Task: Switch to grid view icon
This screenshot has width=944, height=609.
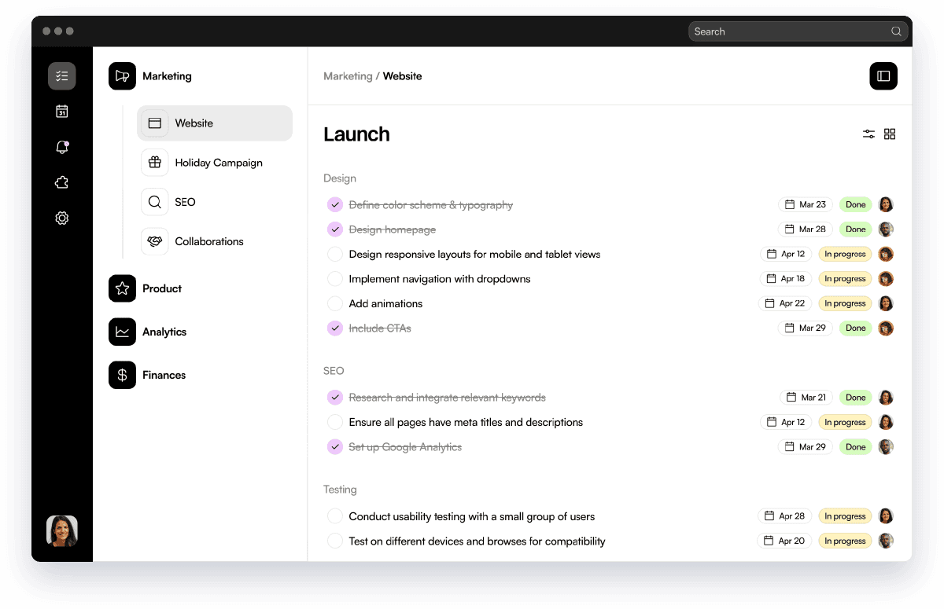Action: pos(890,134)
